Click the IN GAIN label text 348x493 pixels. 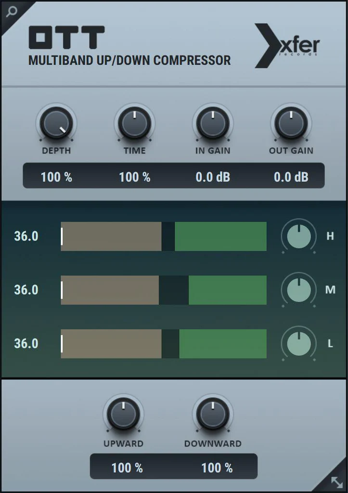[213, 151]
